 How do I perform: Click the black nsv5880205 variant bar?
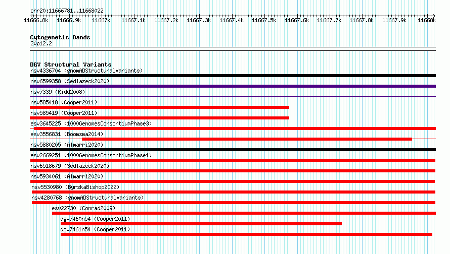click(x=233, y=150)
